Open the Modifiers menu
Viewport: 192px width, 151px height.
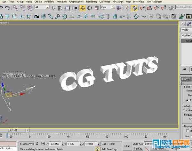(x=49, y=2)
